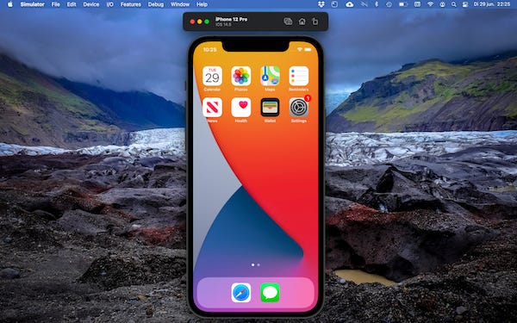517x323 pixels.
Task: Launch the Maps app
Action: pos(270,76)
